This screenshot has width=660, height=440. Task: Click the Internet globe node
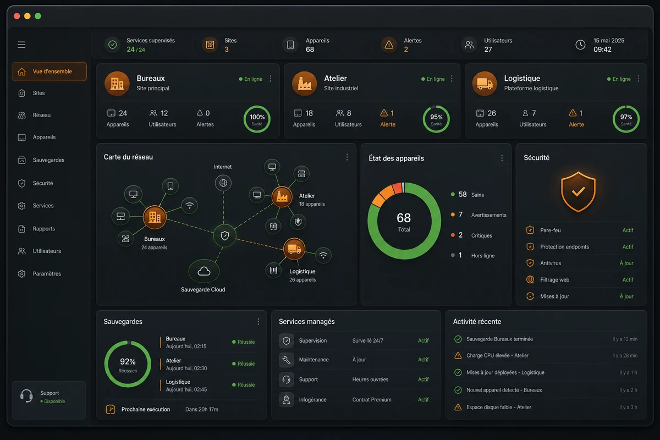(x=223, y=183)
